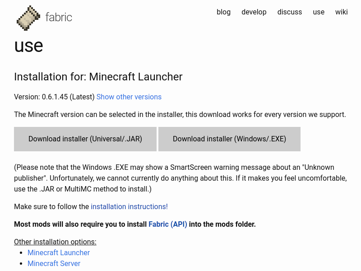Click the fabric site name text
Image resolution: width=361 pixels, height=271 pixels.
coord(59,17)
